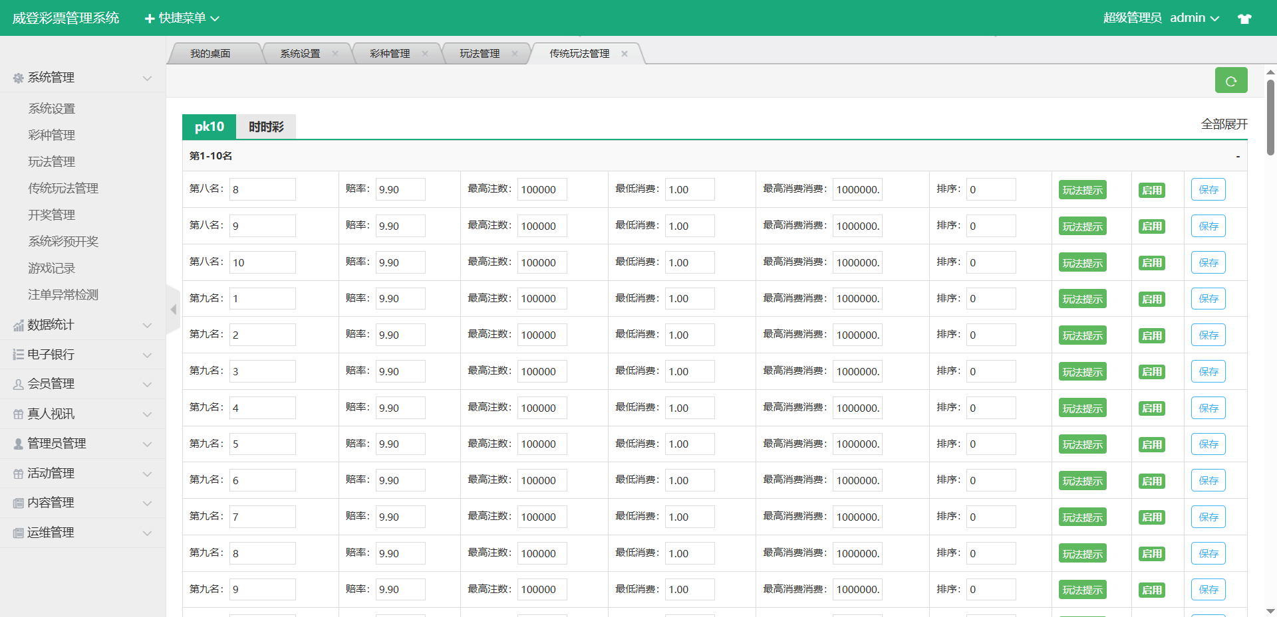
Task: Toggle 启用 for 第八名 8 row
Action: point(1152,190)
